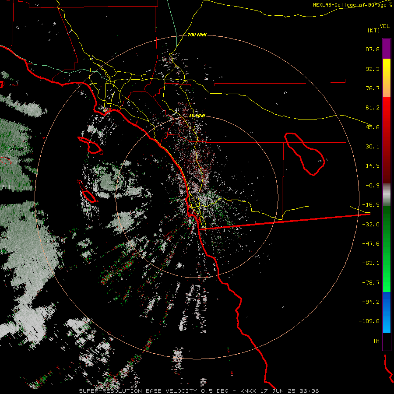This screenshot has height=394, width=394.
Task: Click the 45.6 velocity scale value
Action: (x=373, y=127)
